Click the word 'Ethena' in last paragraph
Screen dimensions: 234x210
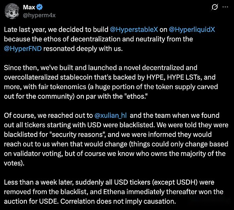pyautogui.click(x=114, y=192)
